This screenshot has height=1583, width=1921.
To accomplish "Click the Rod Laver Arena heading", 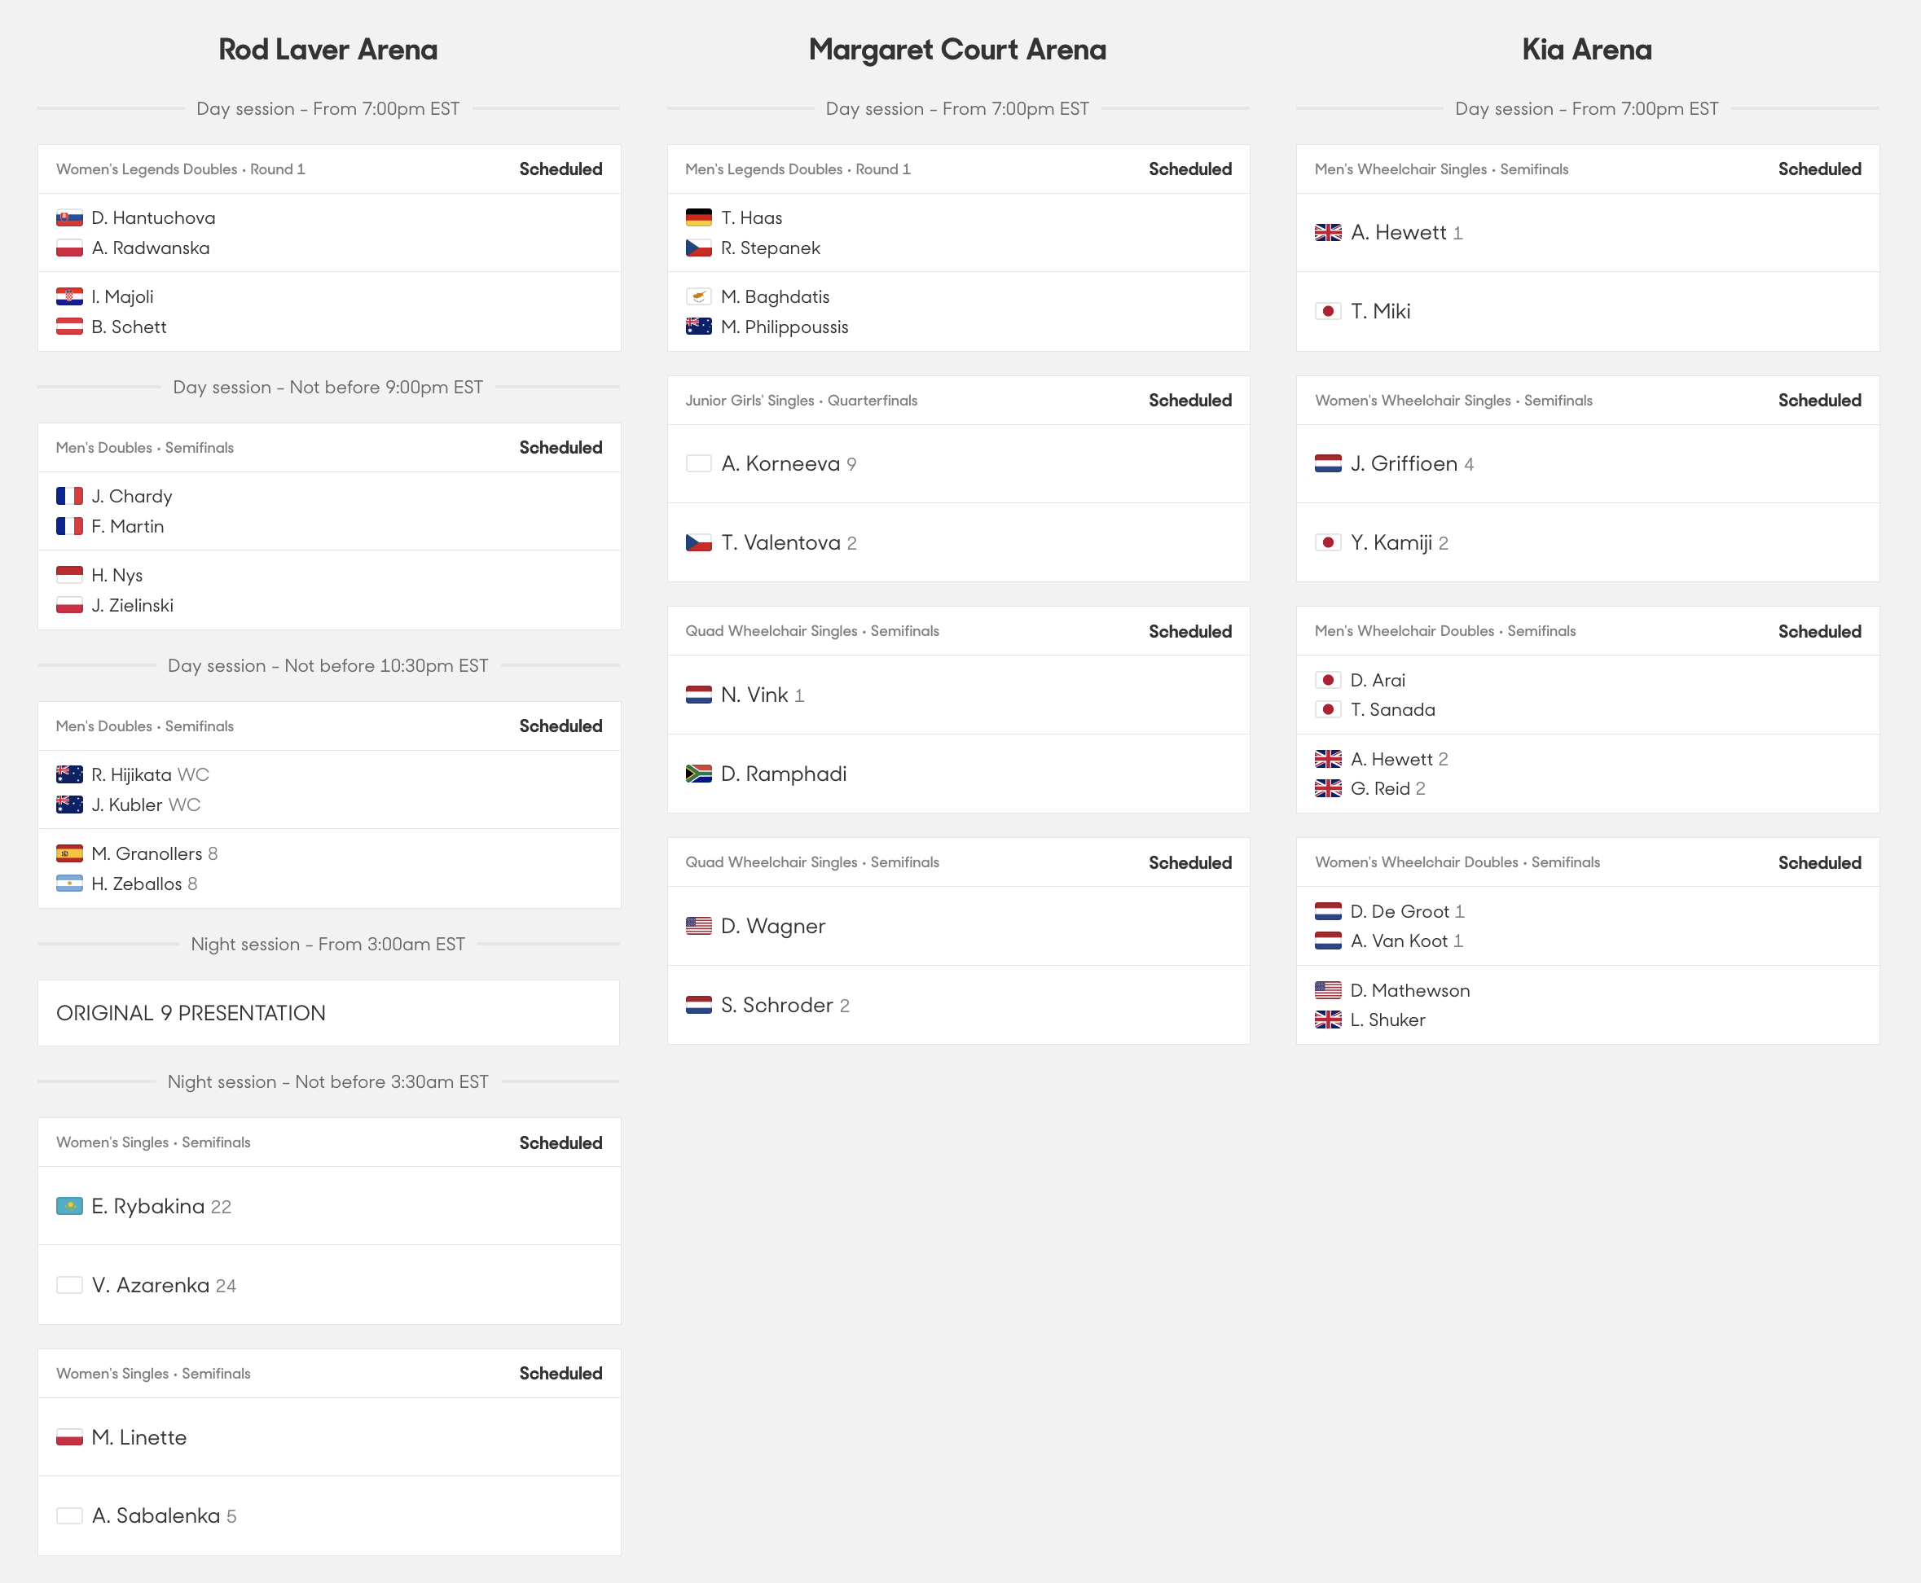I will click(328, 49).
